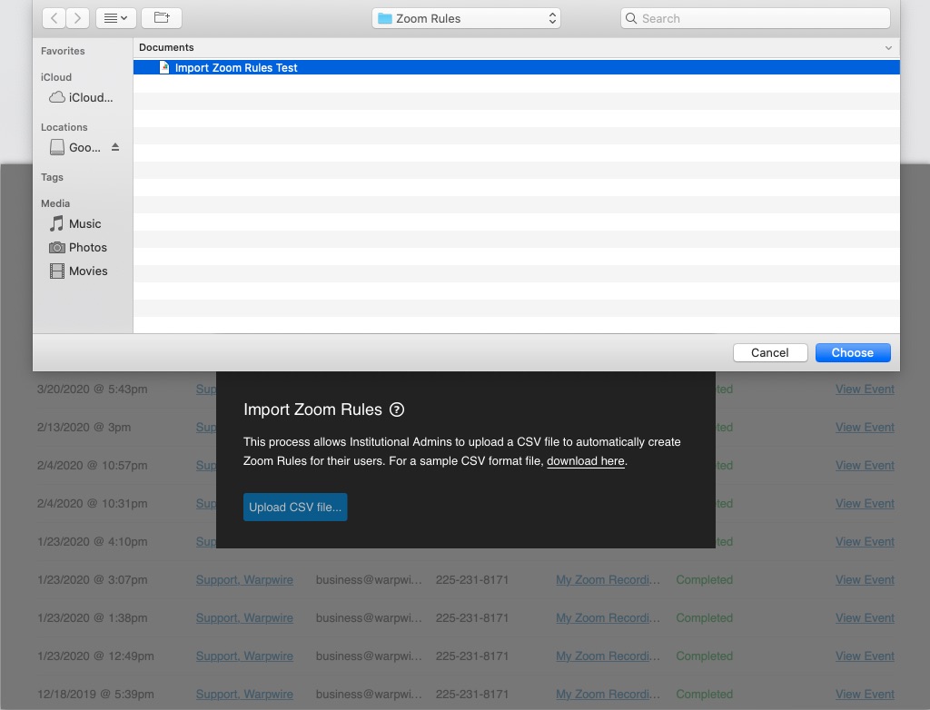Open My Zoom Recordi... link on 1/23/2020 1:38pm row

tap(608, 618)
